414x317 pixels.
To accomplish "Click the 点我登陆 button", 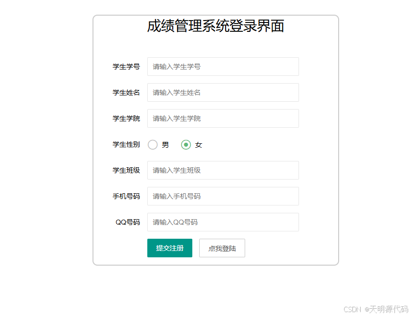I will point(222,248).
